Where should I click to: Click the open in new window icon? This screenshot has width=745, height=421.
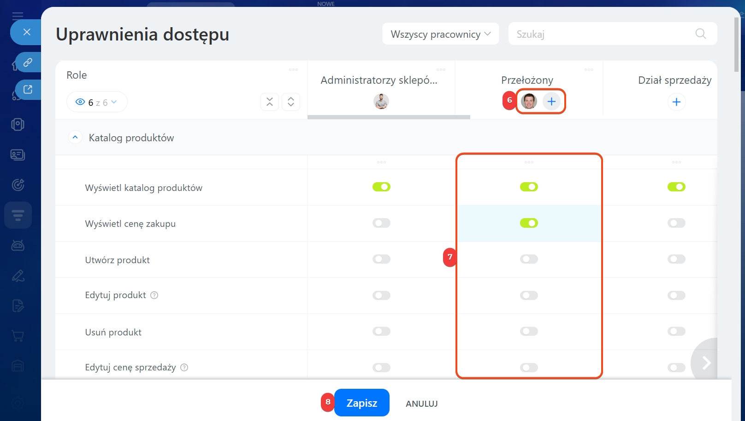coord(28,89)
